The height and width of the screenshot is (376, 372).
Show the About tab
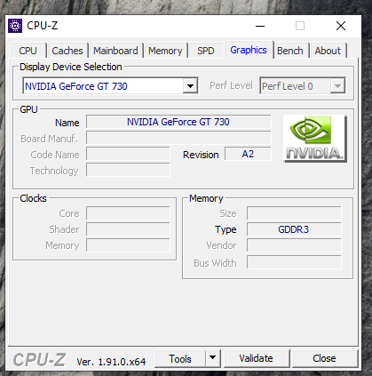click(328, 51)
